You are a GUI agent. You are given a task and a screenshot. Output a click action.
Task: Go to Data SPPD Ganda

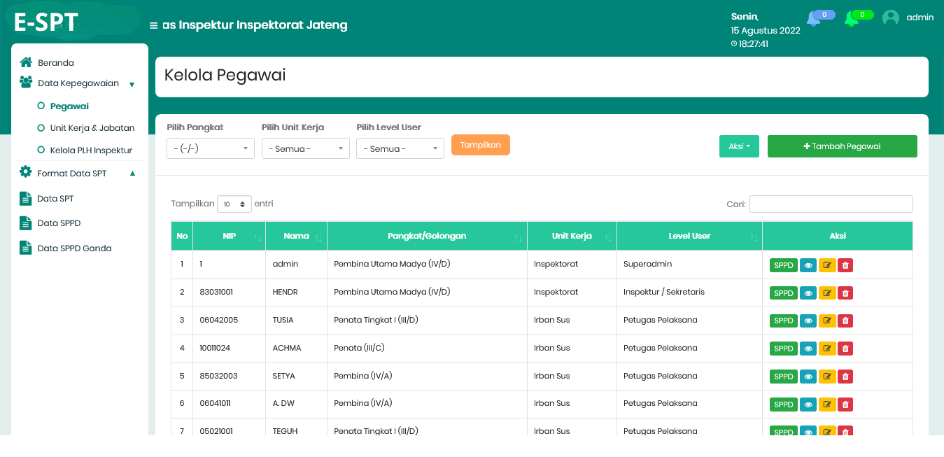click(74, 248)
